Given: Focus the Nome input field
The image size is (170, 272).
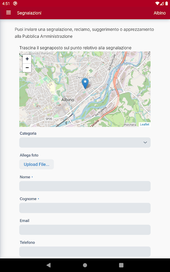Looking at the screenshot, I should click(x=85, y=186).
